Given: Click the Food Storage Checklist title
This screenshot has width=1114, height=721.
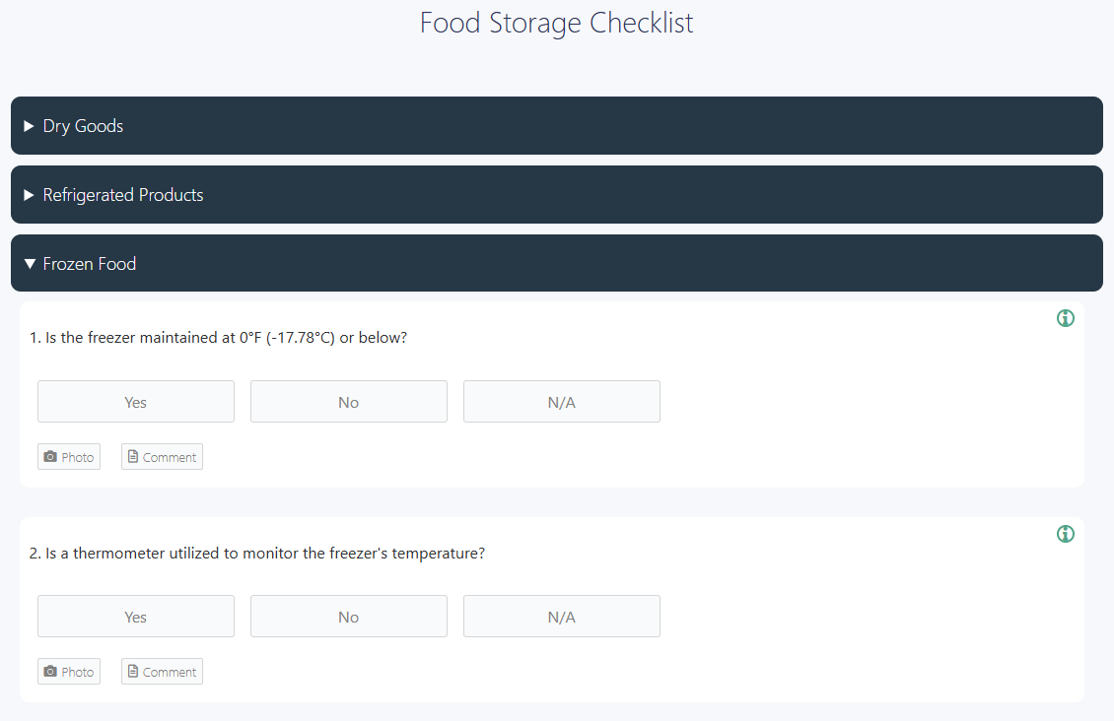Looking at the screenshot, I should coord(556,23).
